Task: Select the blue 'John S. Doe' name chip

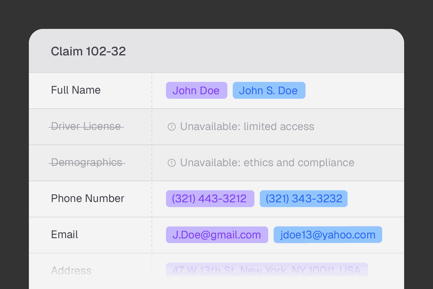Action: click(269, 90)
